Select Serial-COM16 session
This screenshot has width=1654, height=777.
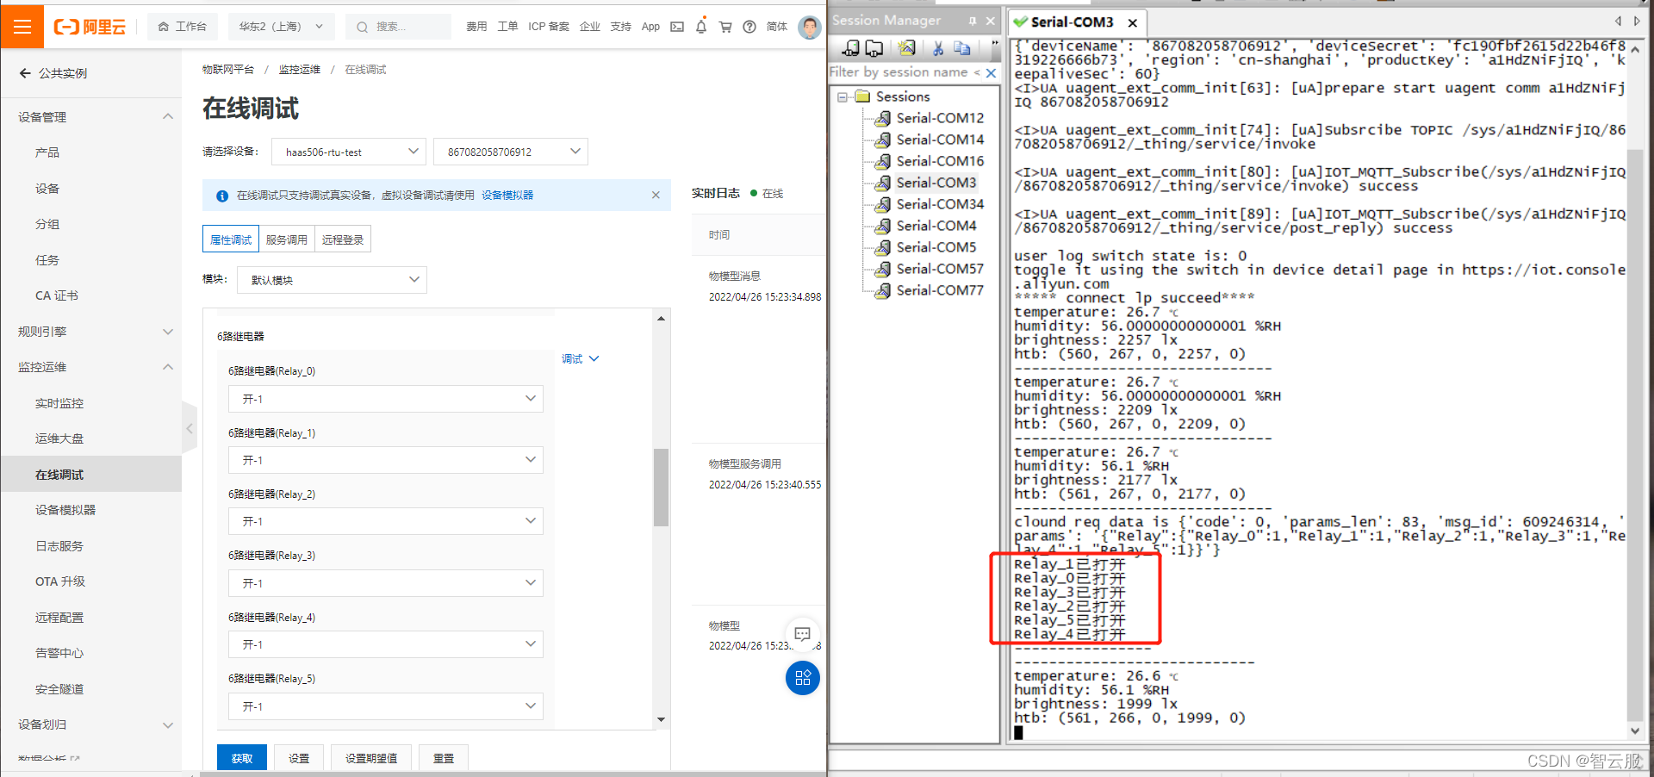coord(940,161)
